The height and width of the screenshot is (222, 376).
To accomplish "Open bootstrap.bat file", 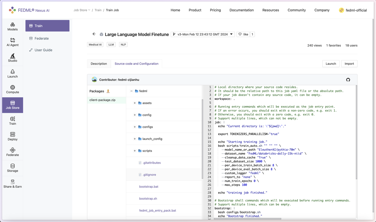I will point(149,187).
